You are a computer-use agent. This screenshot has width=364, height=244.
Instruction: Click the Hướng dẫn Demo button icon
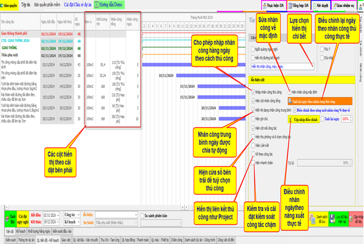(x=98, y=4)
